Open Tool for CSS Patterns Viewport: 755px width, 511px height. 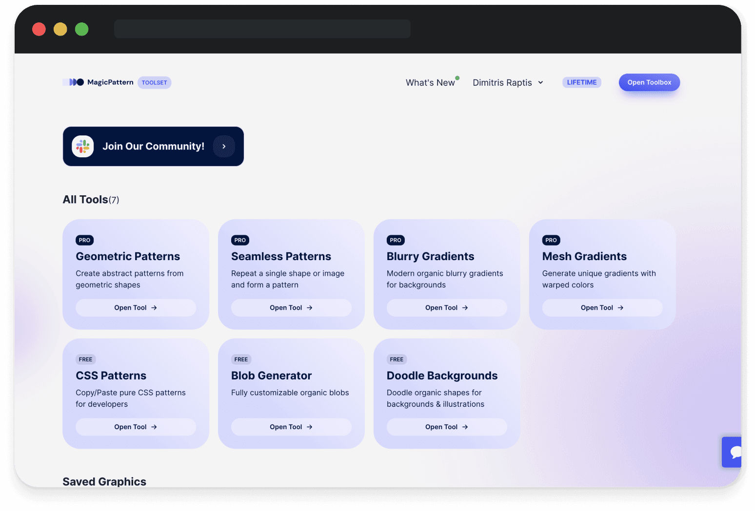[136, 427]
